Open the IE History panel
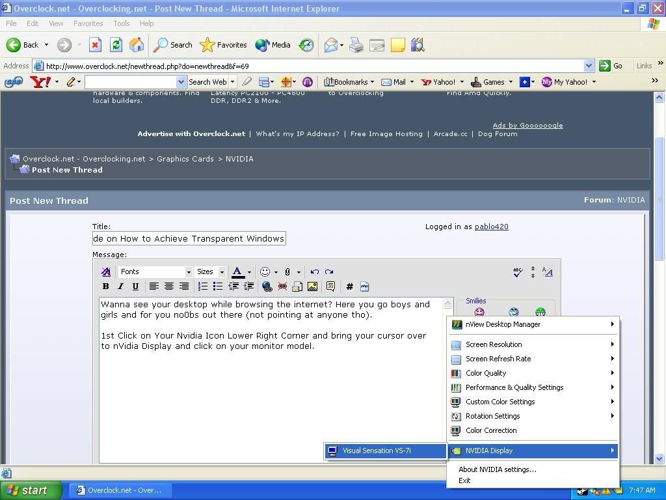Screen dimensions: 666x500 (x=306, y=45)
